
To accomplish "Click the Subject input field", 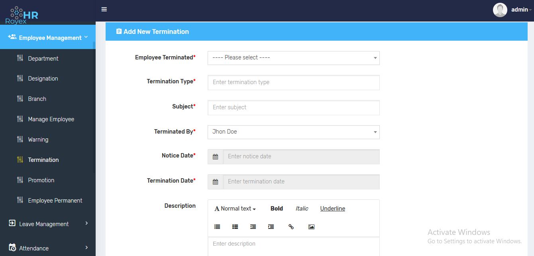I will point(294,108).
